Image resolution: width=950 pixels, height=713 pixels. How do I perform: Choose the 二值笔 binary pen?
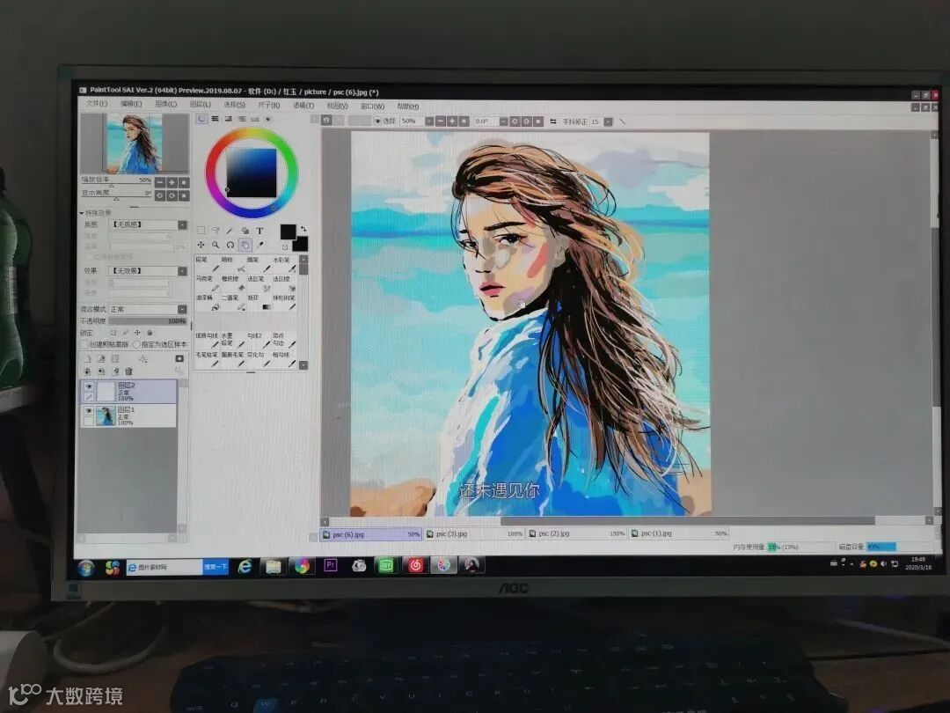tap(232, 303)
